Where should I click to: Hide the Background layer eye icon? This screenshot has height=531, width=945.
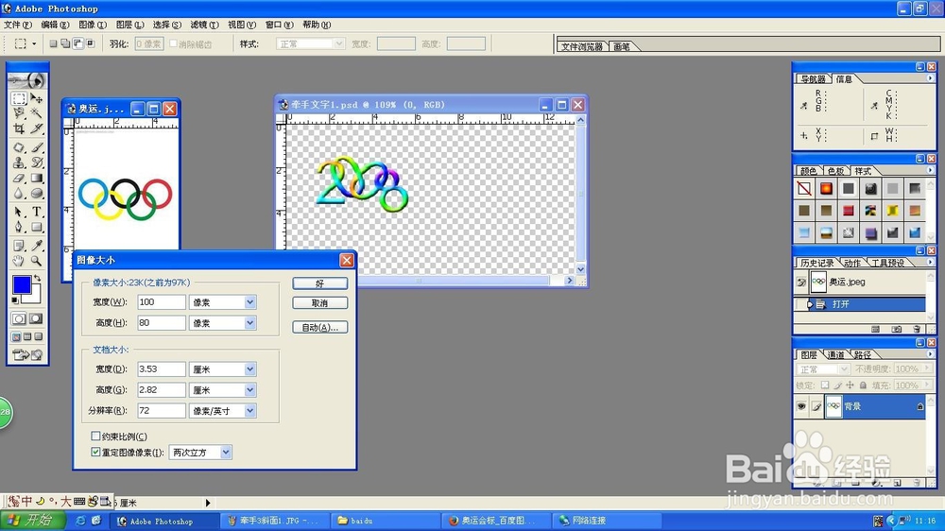801,406
